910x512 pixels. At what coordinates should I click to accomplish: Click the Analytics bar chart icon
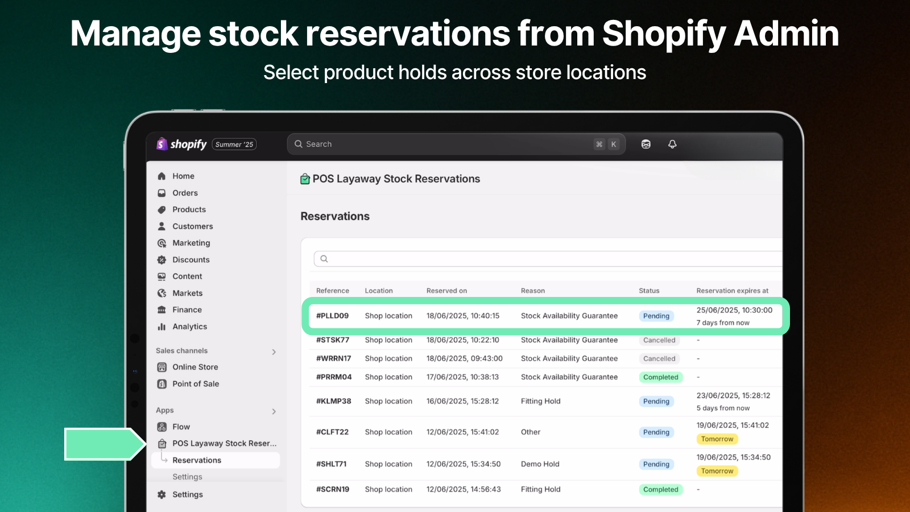(x=162, y=327)
